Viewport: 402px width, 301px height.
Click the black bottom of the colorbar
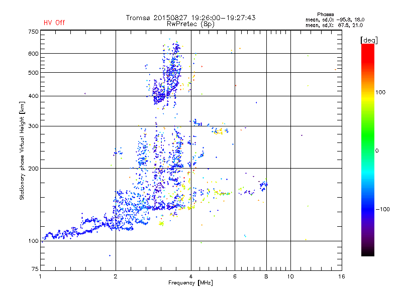click(368, 252)
